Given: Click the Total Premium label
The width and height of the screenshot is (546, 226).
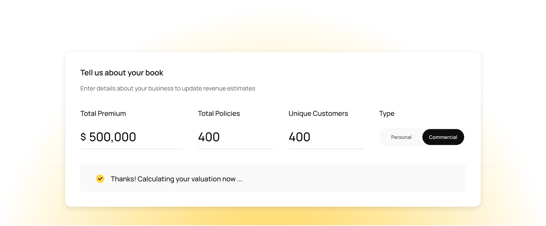Looking at the screenshot, I should click(x=103, y=113).
